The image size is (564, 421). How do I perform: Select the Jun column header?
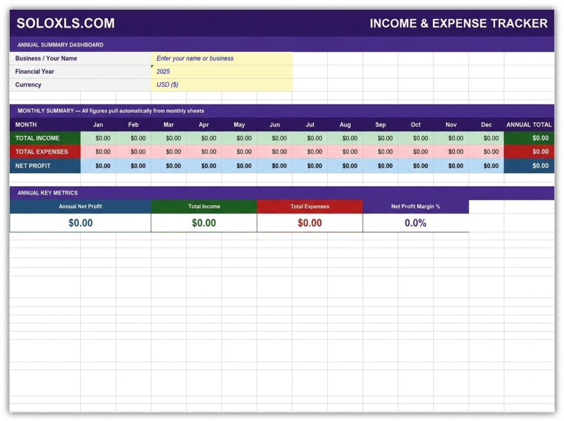(274, 124)
